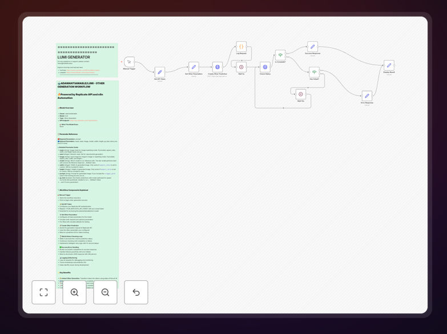Click the Workflow Components Explained heading
The width and height of the screenshot is (447, 334).
(x=73, y=190)
